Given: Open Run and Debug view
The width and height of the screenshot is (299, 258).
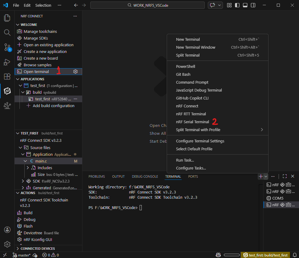Looking at the screenshot, I should click(7, 62).
